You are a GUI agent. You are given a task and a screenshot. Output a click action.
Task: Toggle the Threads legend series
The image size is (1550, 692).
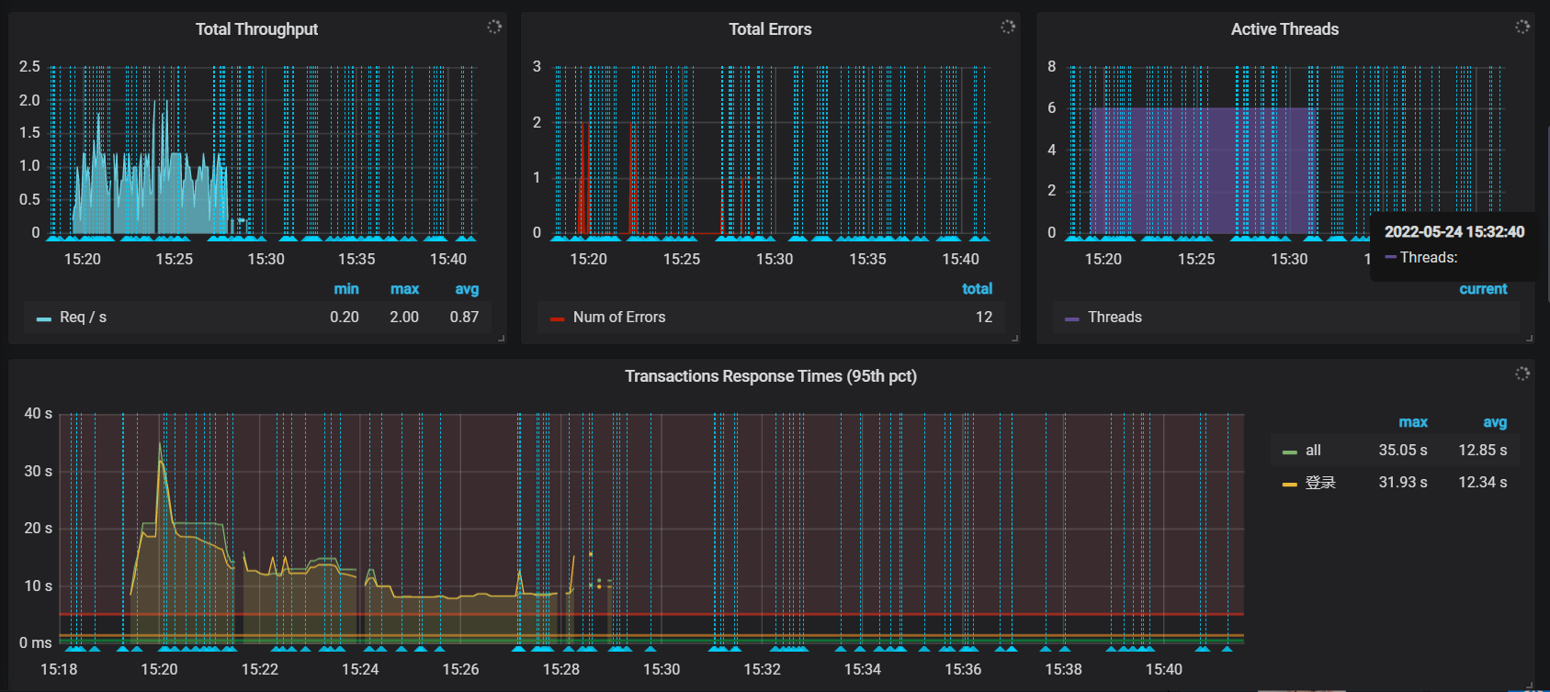click(x=1114, y=317)
